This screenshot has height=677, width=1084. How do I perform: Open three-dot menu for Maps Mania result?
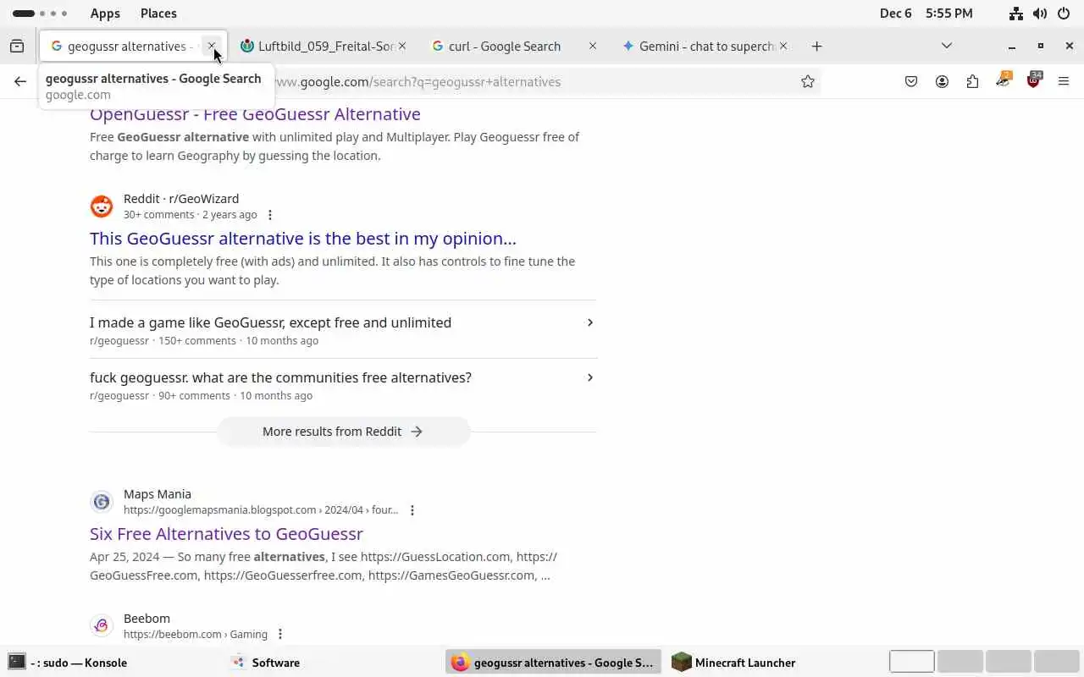[x=412, y=510]
